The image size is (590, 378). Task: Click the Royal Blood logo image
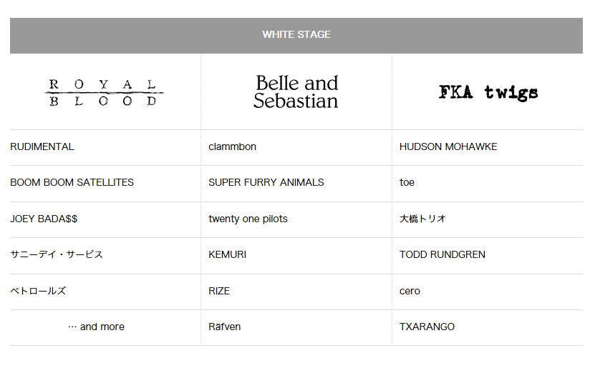pos(105,92)
